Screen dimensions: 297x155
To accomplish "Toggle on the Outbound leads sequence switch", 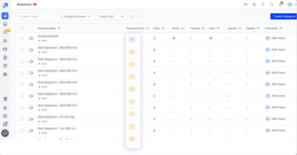I will coord(30,38).
